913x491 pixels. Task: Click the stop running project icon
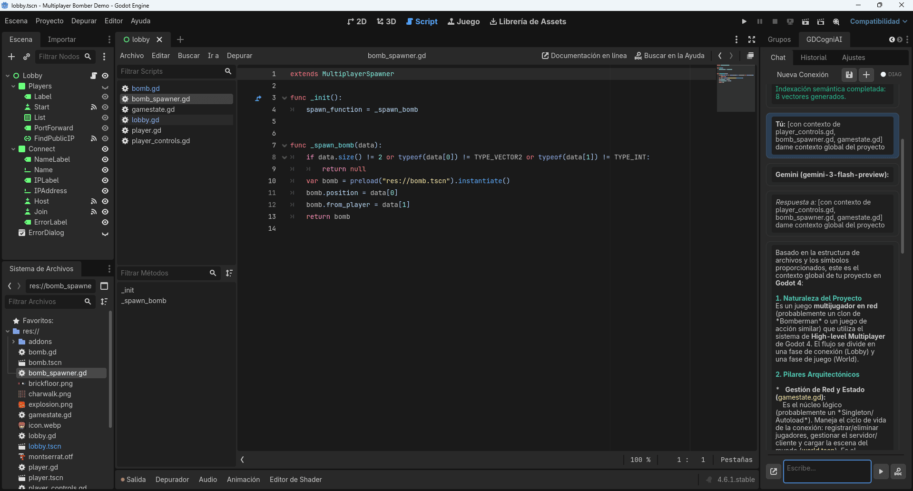pyautogui.click(x=775, y=21)
